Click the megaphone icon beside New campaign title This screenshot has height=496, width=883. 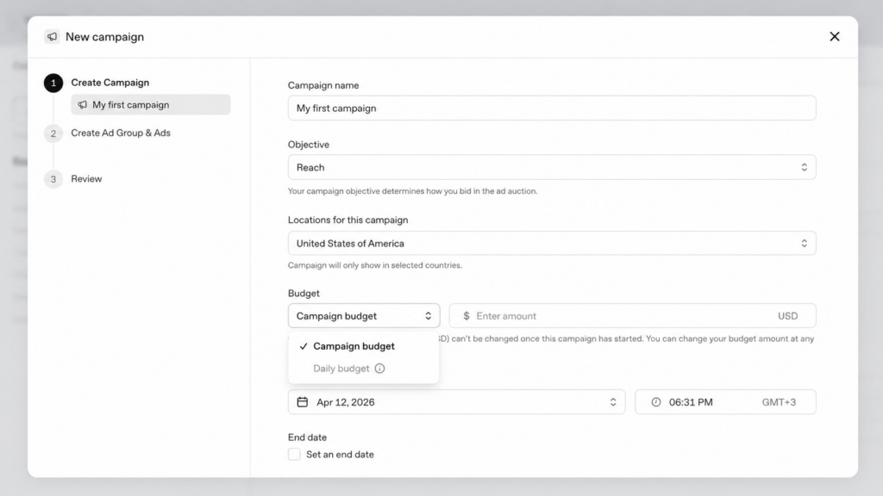[x=52, y=36]
